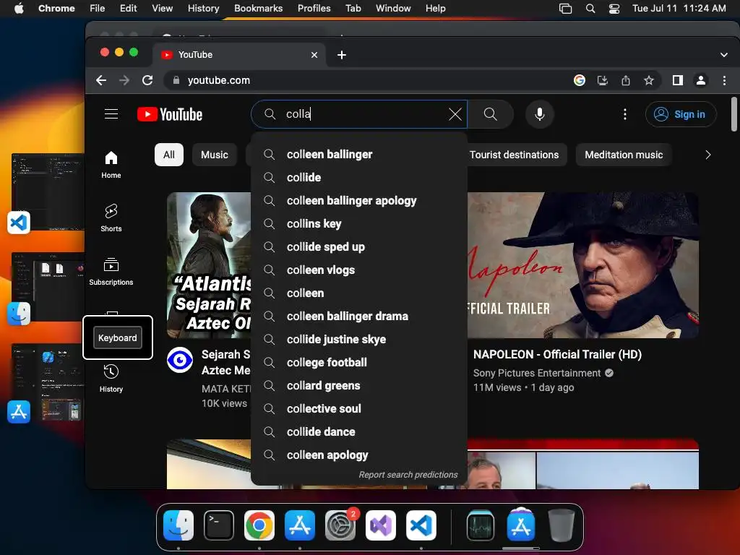Click the Keyboard button
Image resolution: width=740 pixels, height=555 pixels.
118,338
